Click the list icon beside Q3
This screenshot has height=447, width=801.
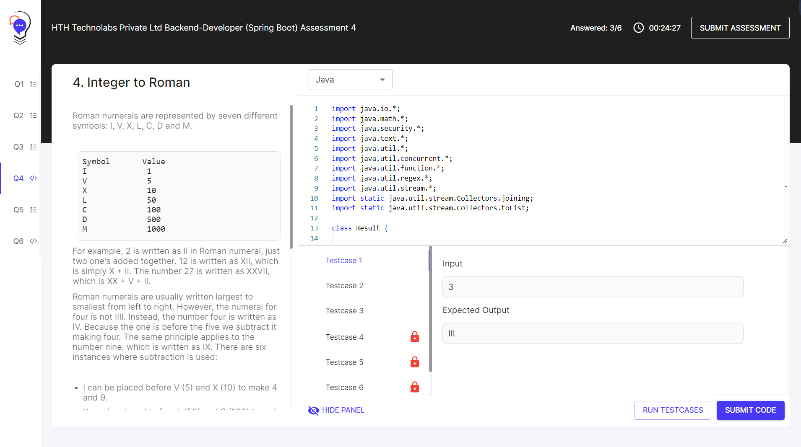(34, 147)
